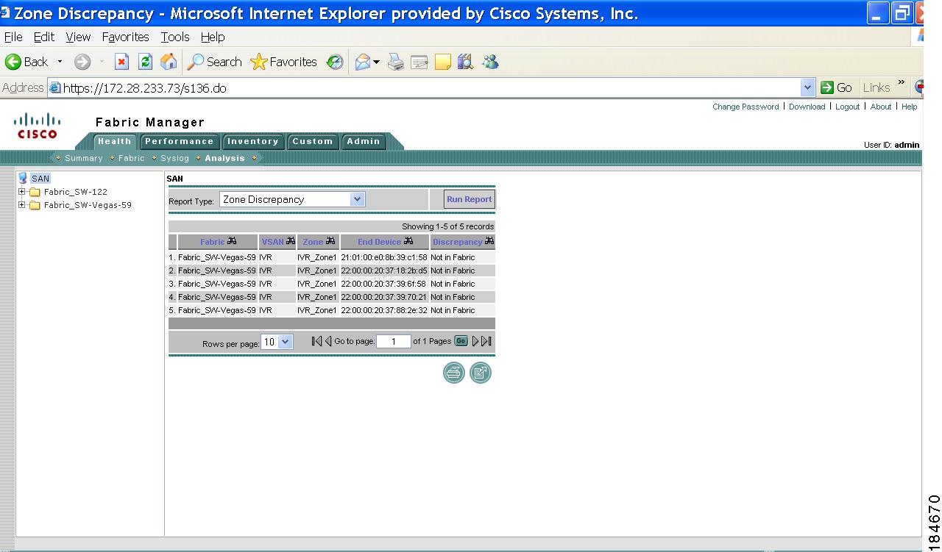Open the Tools menu
The width and height of the screenshot is (942, 552).
coord(175,37)
